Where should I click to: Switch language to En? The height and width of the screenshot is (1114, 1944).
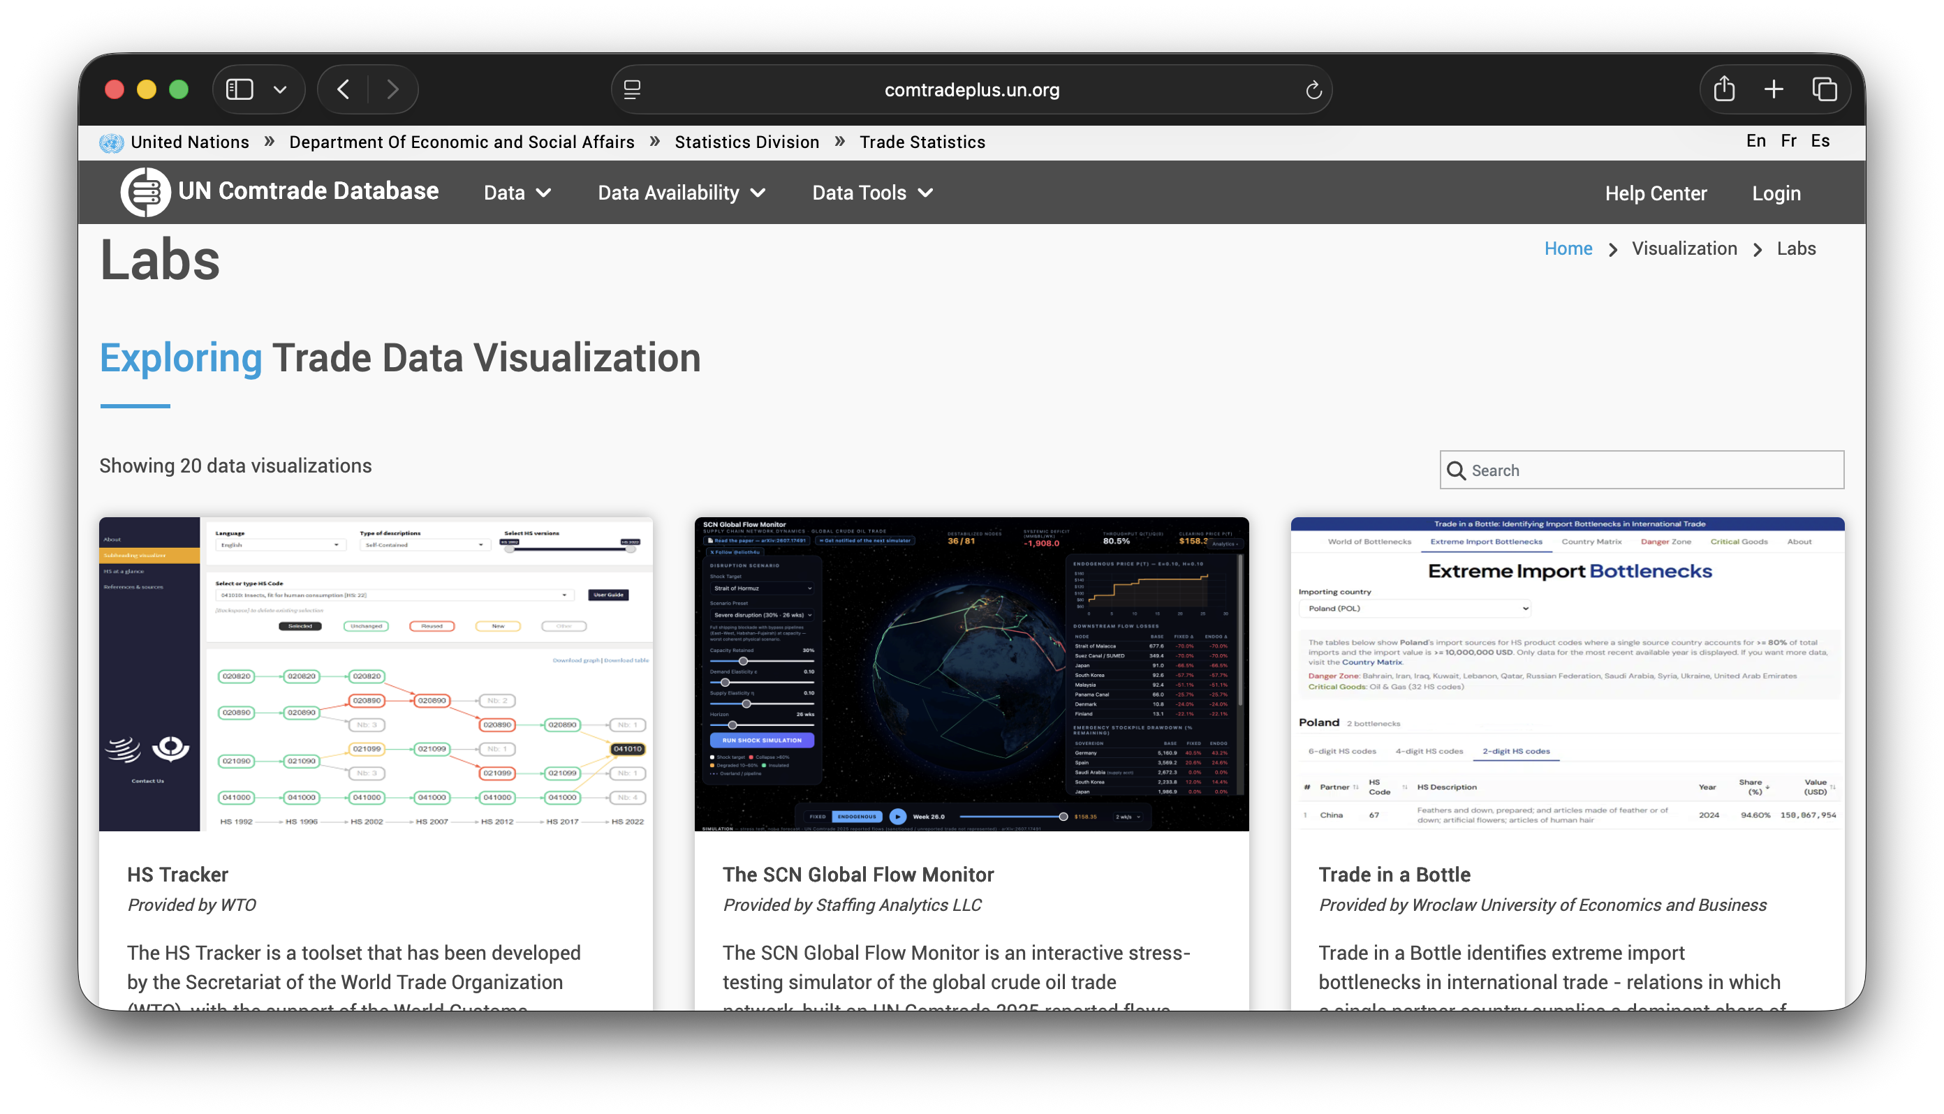tap(1755, 142)
